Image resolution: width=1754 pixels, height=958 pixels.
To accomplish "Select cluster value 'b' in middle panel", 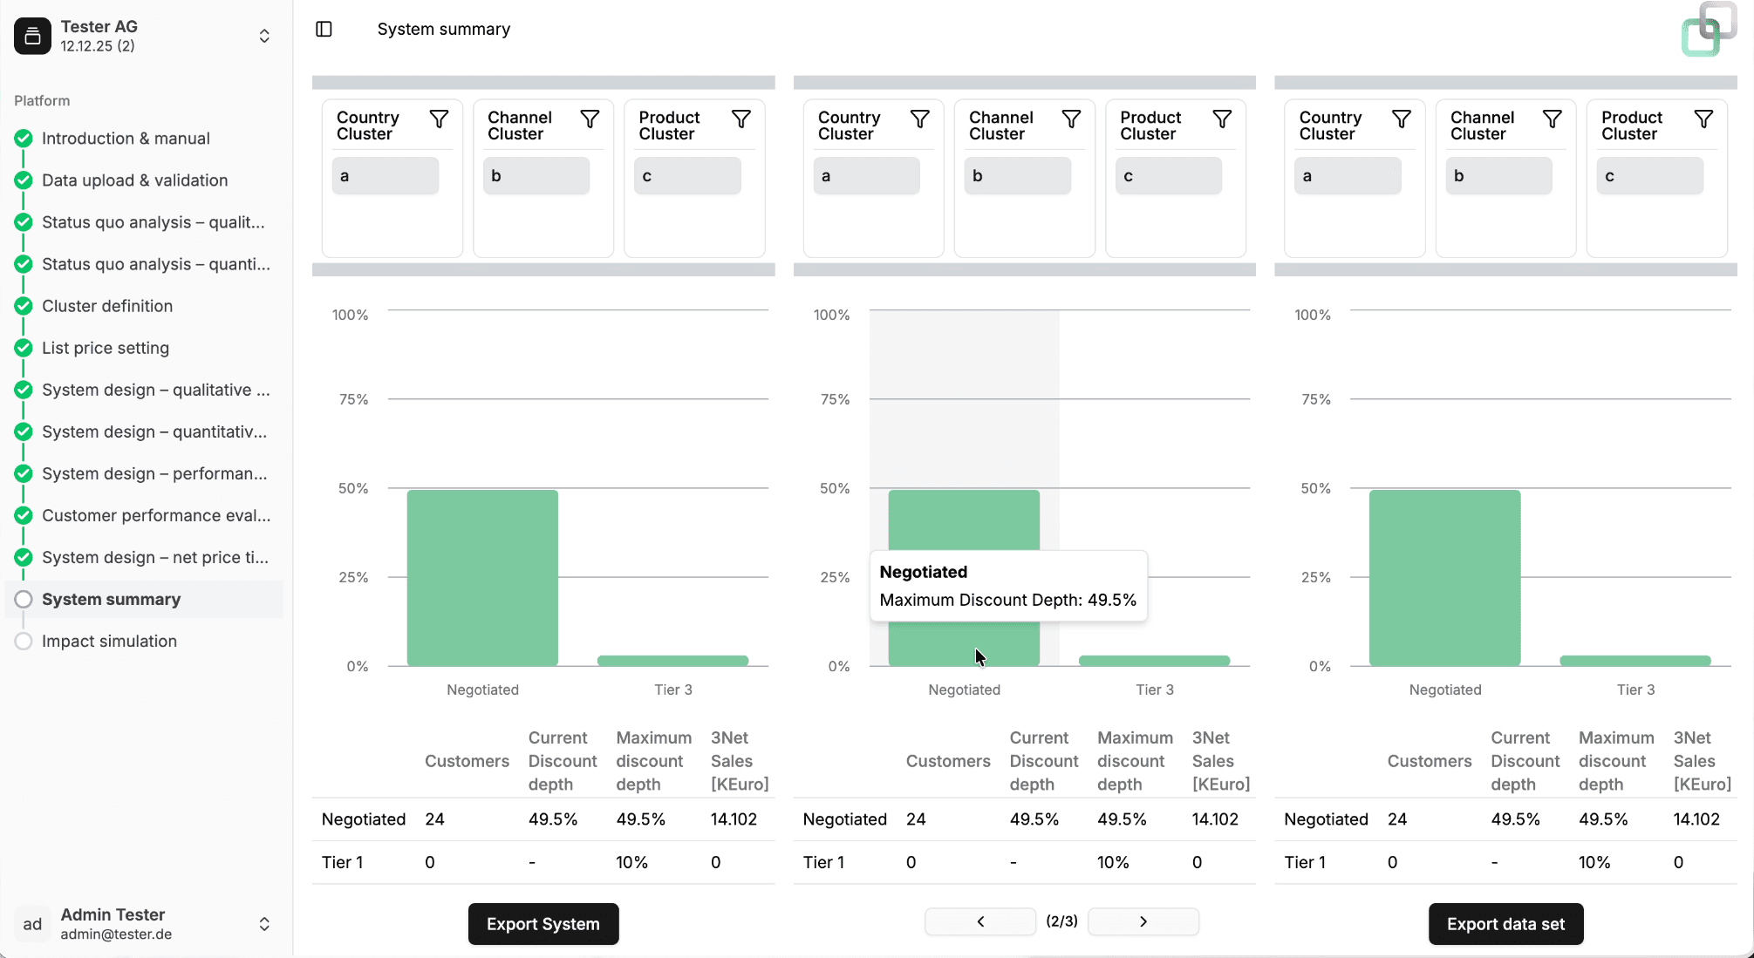I will 1017,176.
